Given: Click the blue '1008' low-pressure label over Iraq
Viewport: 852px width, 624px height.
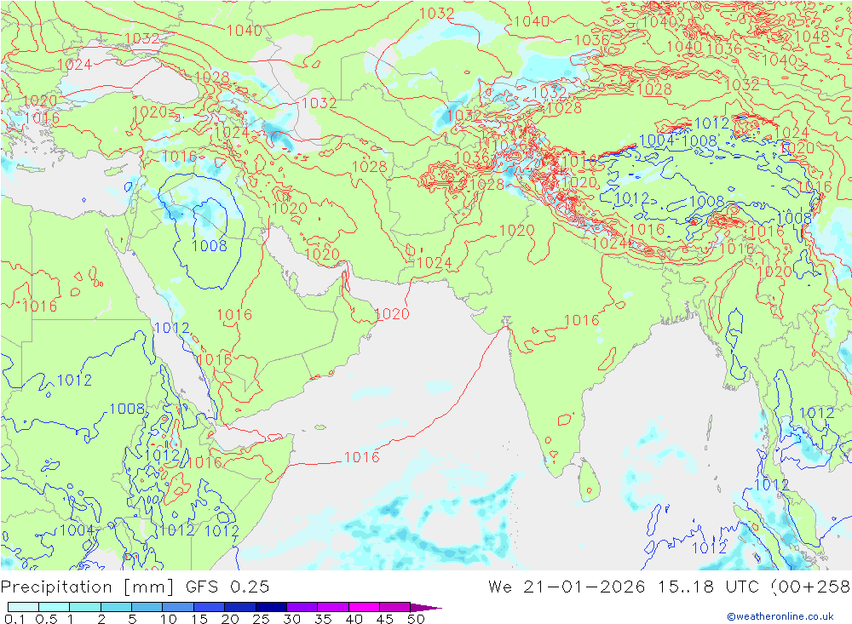Looking at the screenshot, I should pos(210,246).
